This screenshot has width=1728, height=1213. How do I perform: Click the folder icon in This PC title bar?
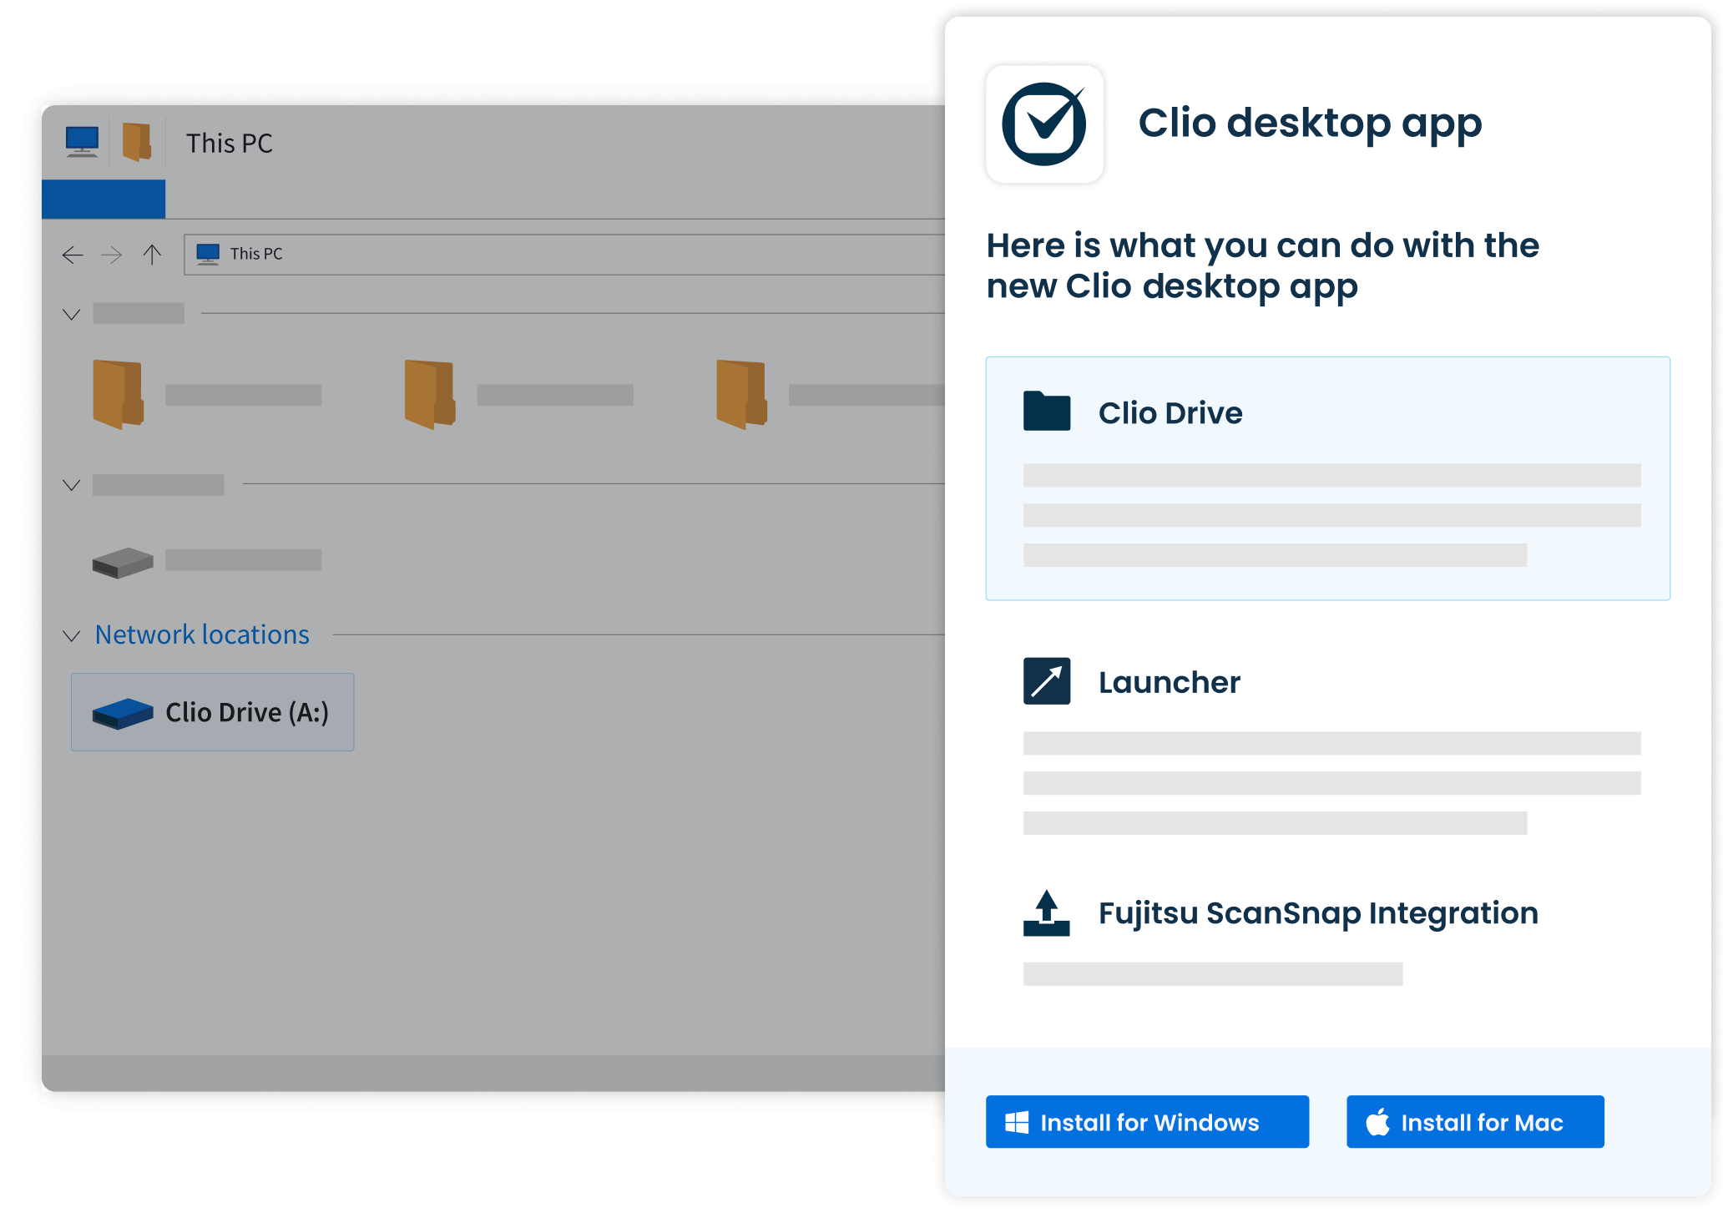pyautogui.click(x=137, y=142)
